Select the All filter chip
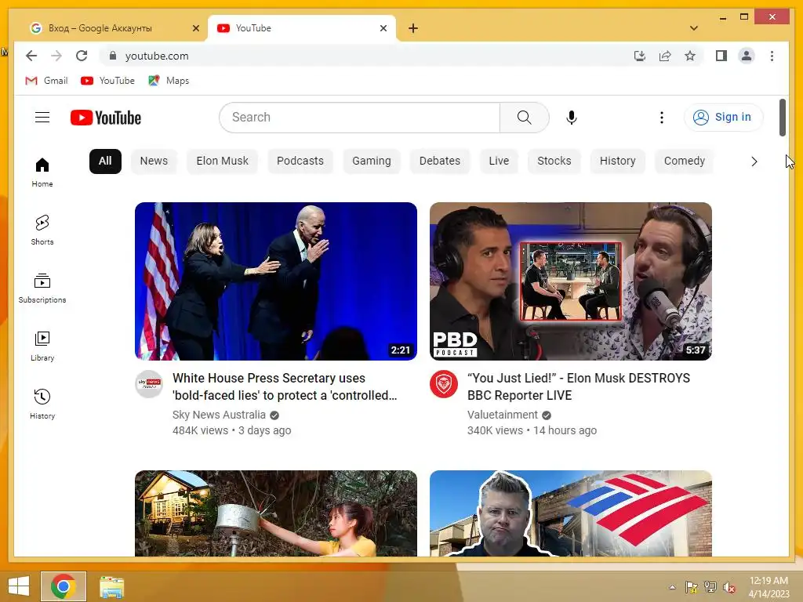Screen dimensions: 803x602 pos(105,161)
